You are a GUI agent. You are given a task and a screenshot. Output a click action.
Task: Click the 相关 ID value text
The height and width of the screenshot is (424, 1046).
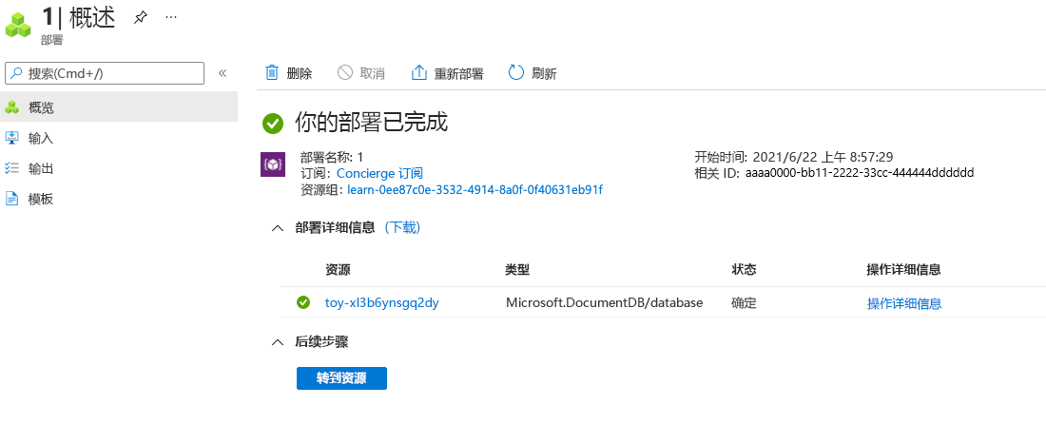860,173
